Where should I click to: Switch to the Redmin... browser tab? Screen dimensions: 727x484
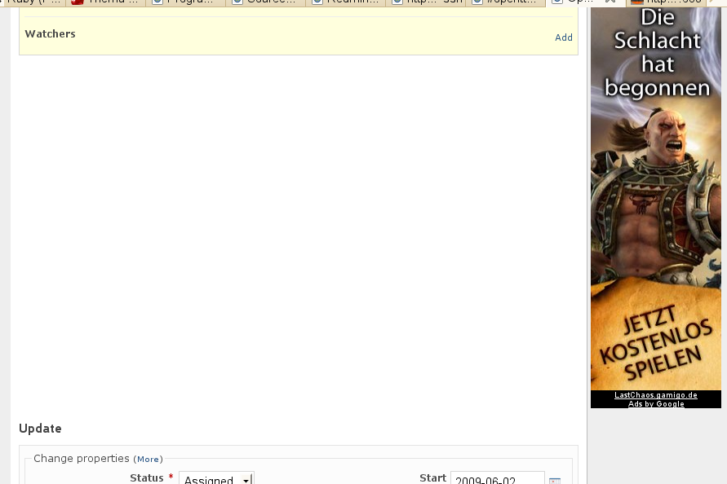pyautogui.click(x=346, y=2)
